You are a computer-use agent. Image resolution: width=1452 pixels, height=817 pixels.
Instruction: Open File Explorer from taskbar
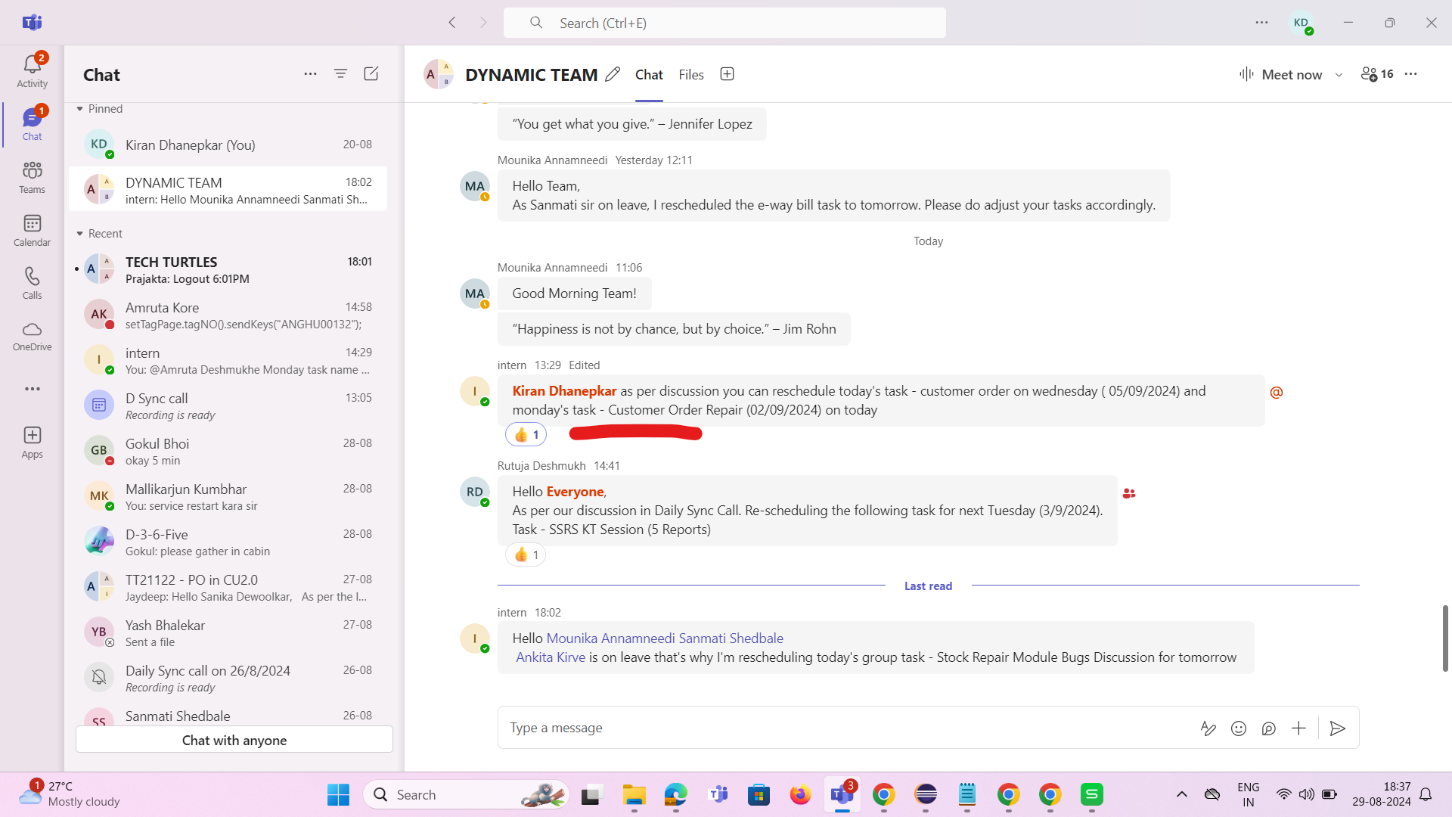click(634, 794)
